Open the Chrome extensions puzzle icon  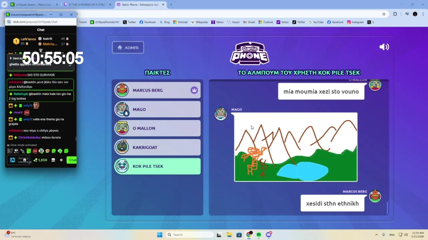click(395, 14)
